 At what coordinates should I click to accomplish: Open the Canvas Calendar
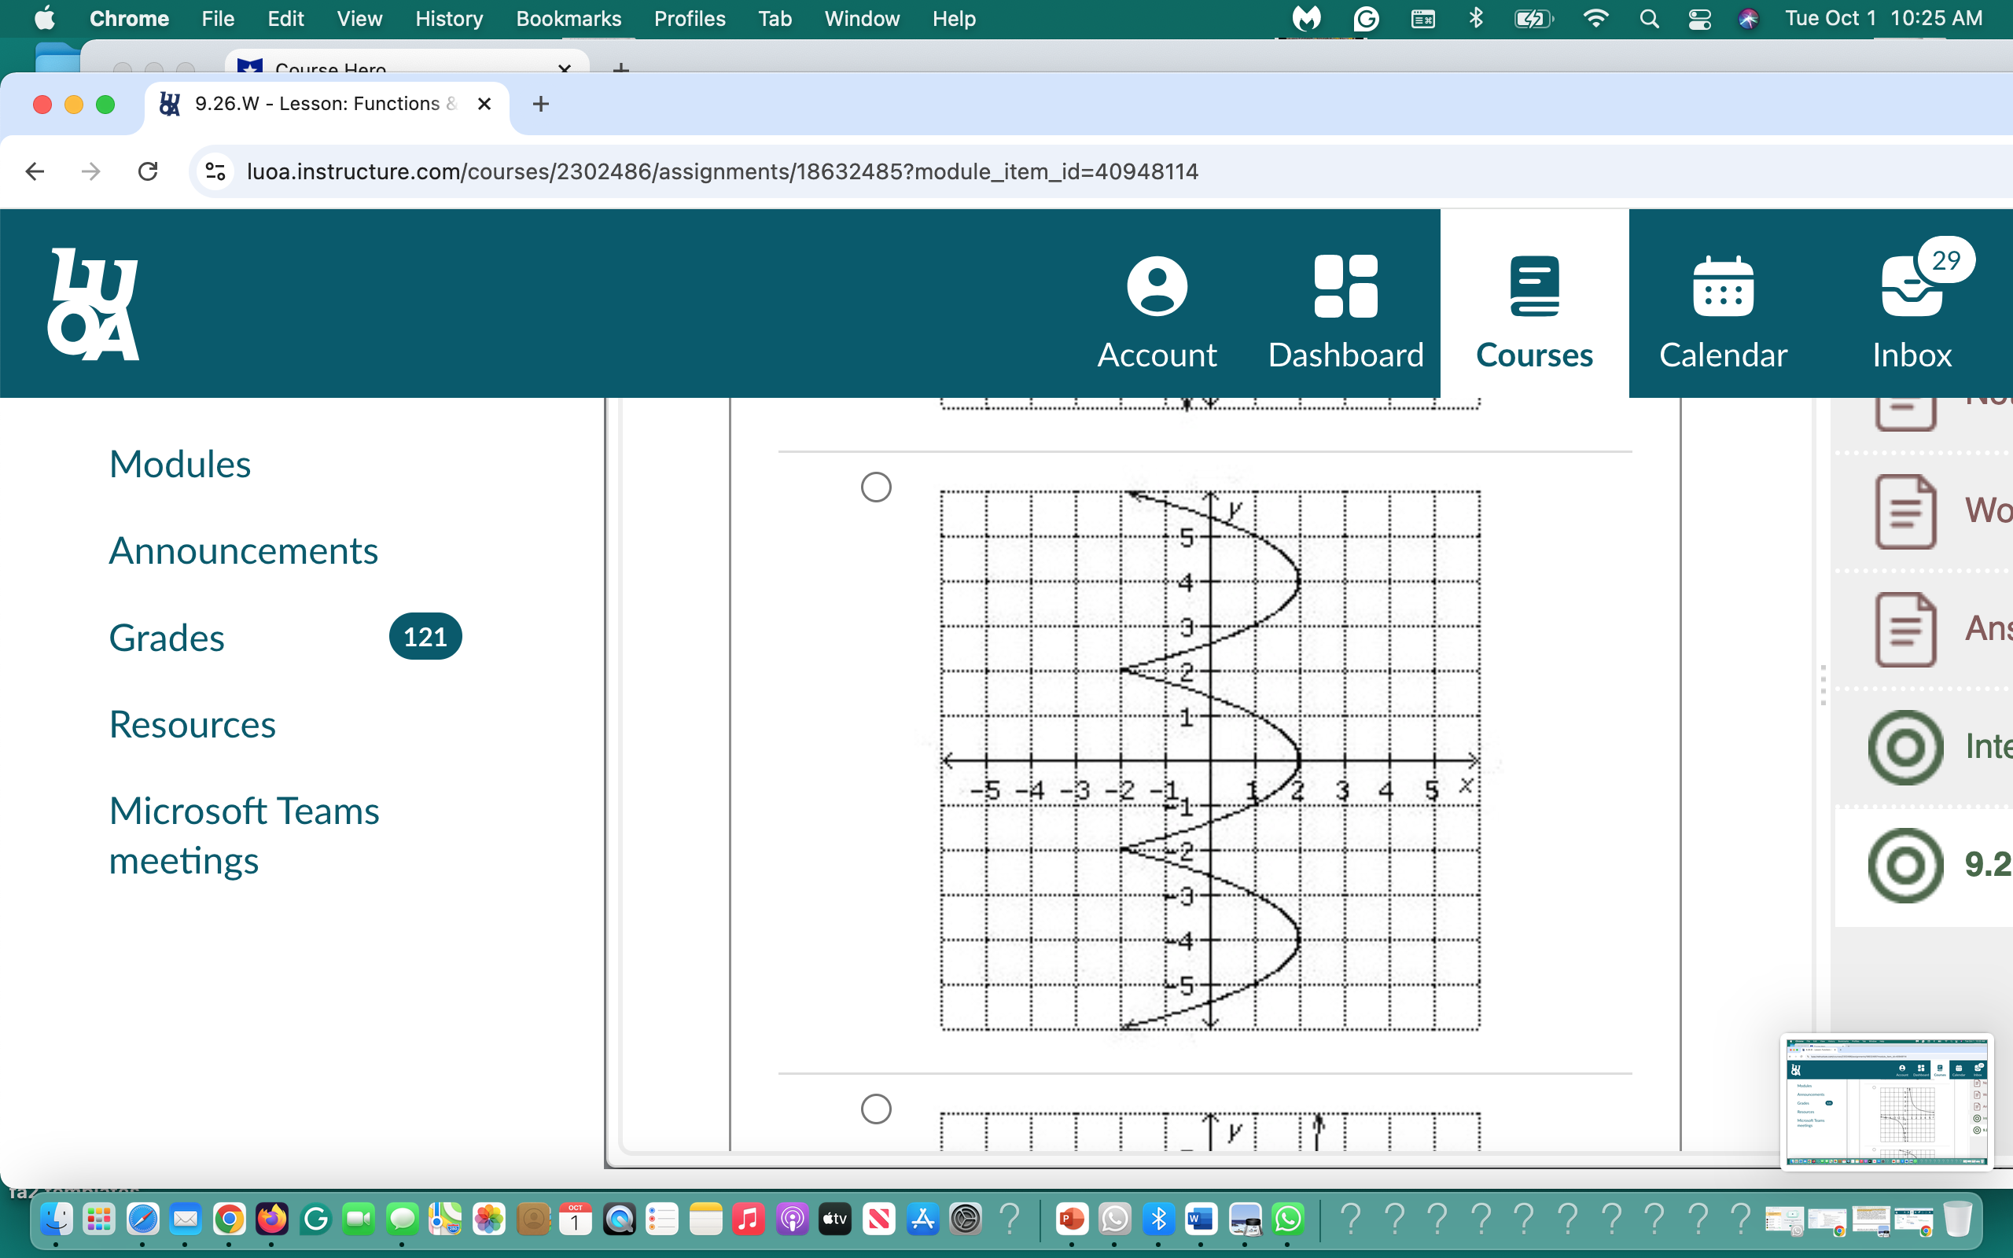1723,312
